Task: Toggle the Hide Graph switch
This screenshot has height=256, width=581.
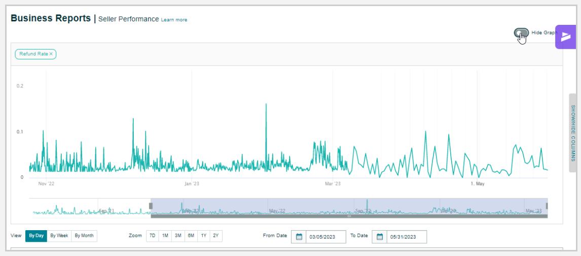Action: 521,33
